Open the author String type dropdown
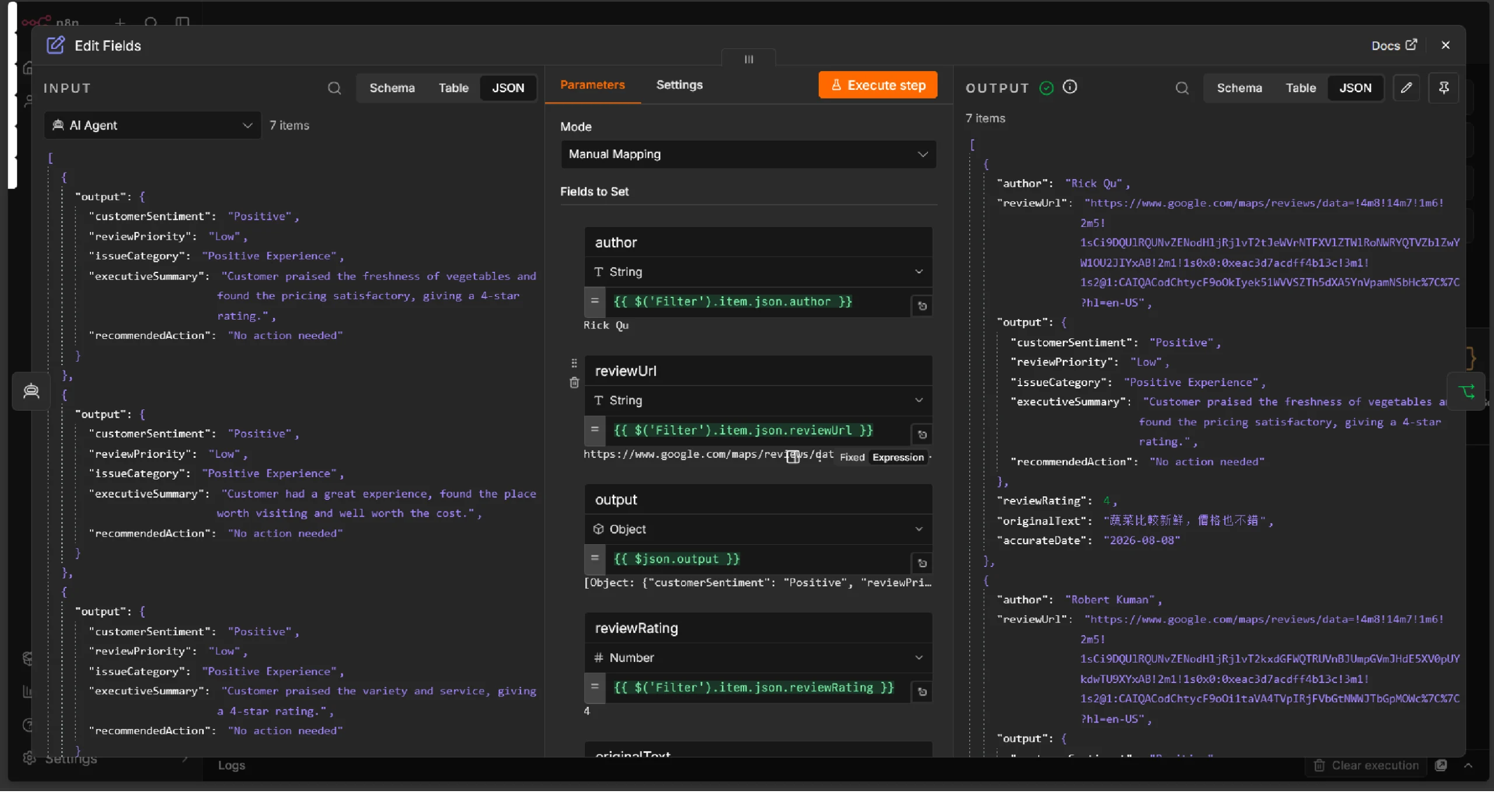 point(758,272)
